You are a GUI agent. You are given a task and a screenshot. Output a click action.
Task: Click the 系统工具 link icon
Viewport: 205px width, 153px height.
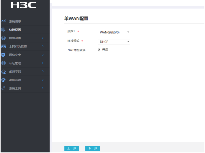tap(4, 88)
